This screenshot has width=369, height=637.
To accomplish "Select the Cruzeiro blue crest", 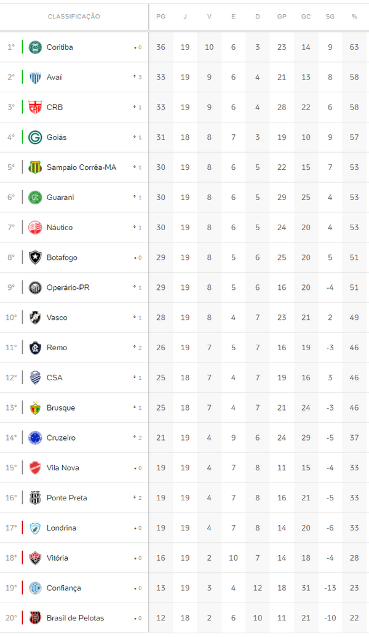I will (35, 438).
